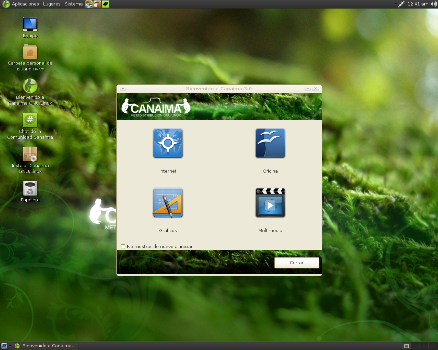Click the 12:41 am clock
The height and width of the screenshot is (350, 438).
[x=418, y=4]
